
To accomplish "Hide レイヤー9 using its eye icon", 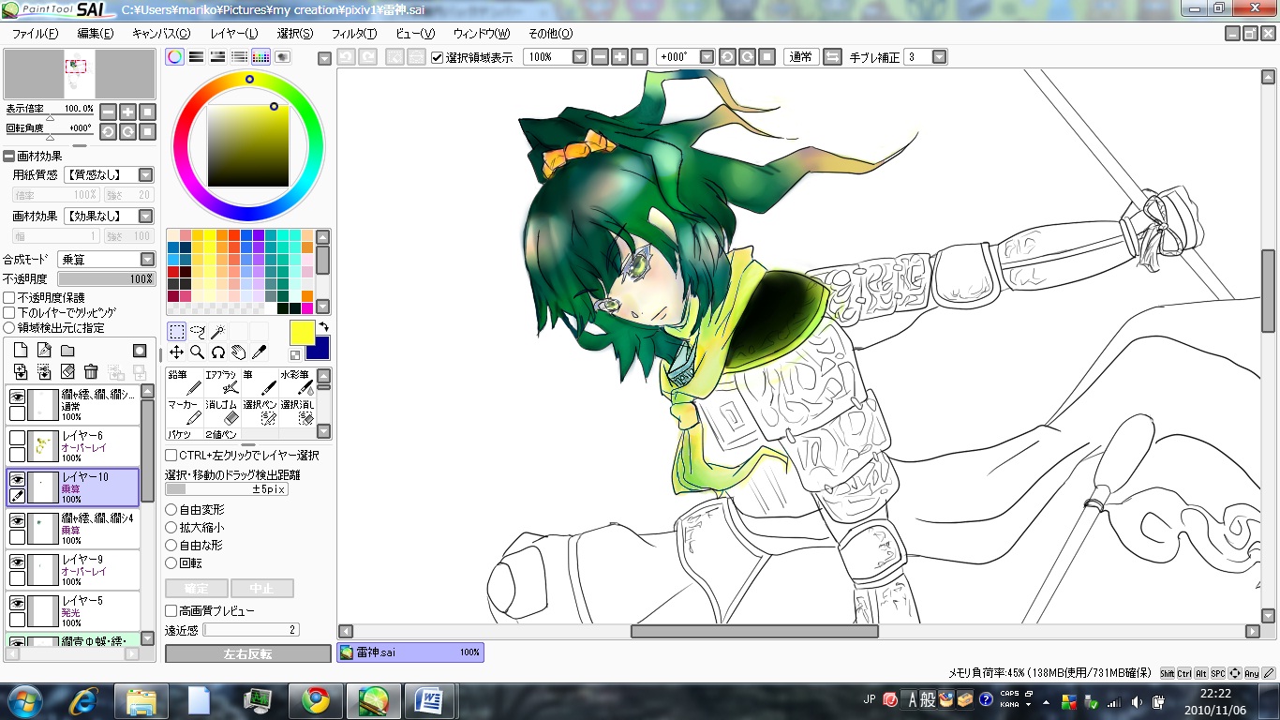I will click(17, 561).
